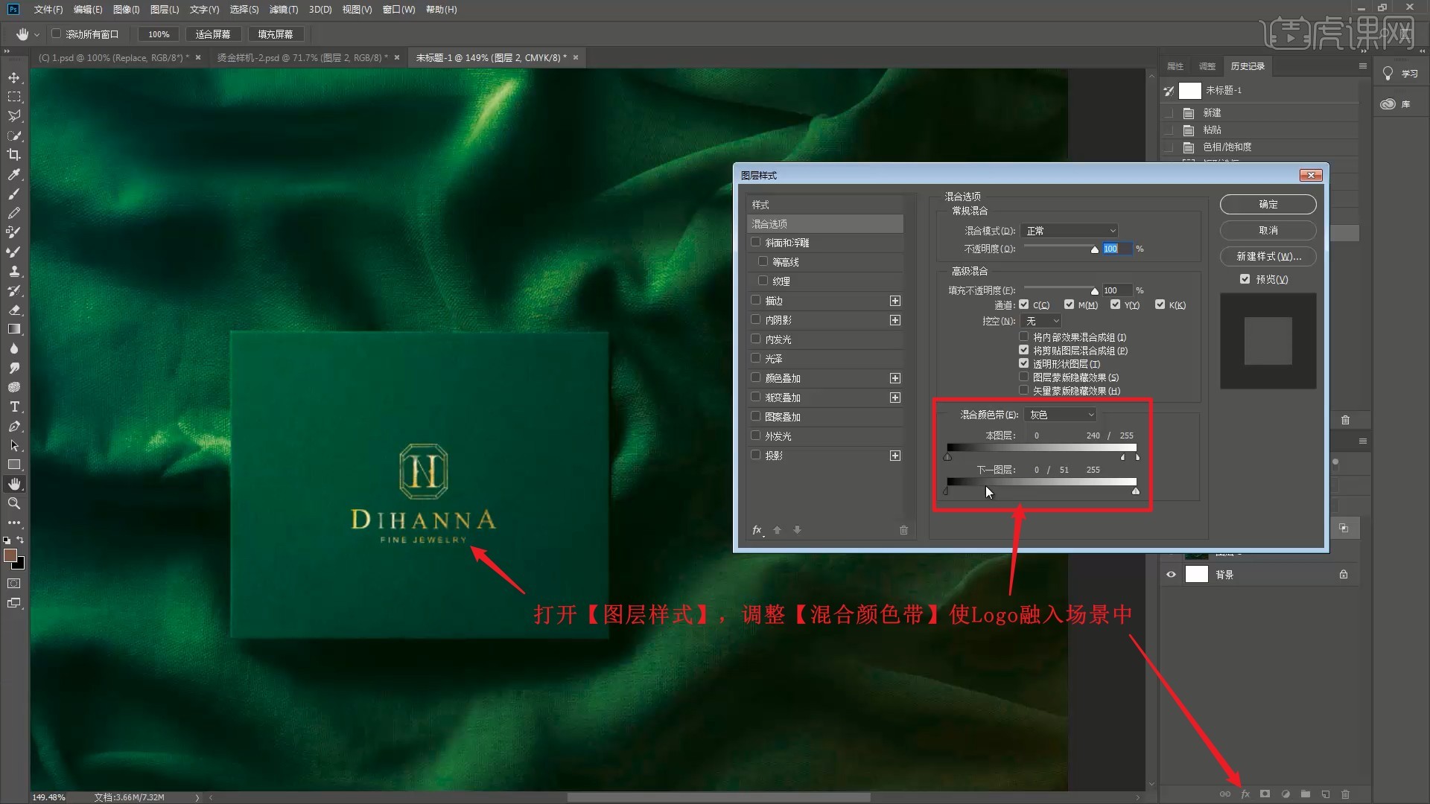
Task: Open the Knockout (挖空) dropdown
Action: (x=1040, y=321)
